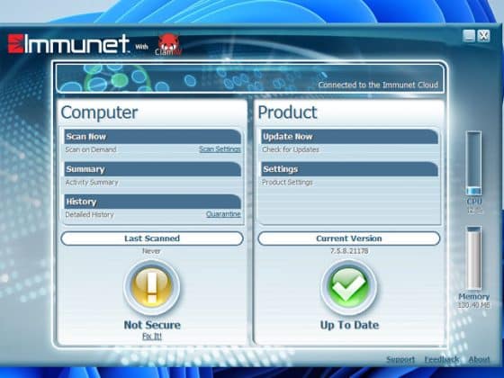Click the 'CPU' label
504x378 pixels.
tap(474, 202)
